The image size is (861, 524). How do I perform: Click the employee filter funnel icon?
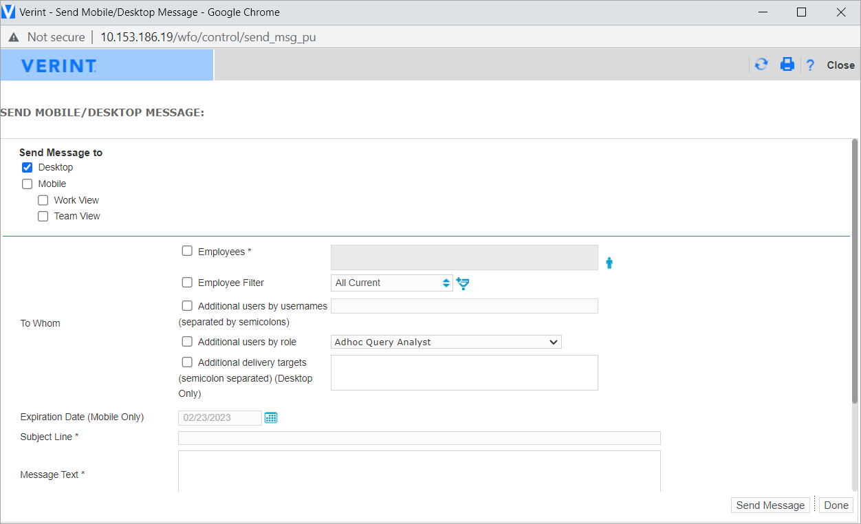click(463, 283)
